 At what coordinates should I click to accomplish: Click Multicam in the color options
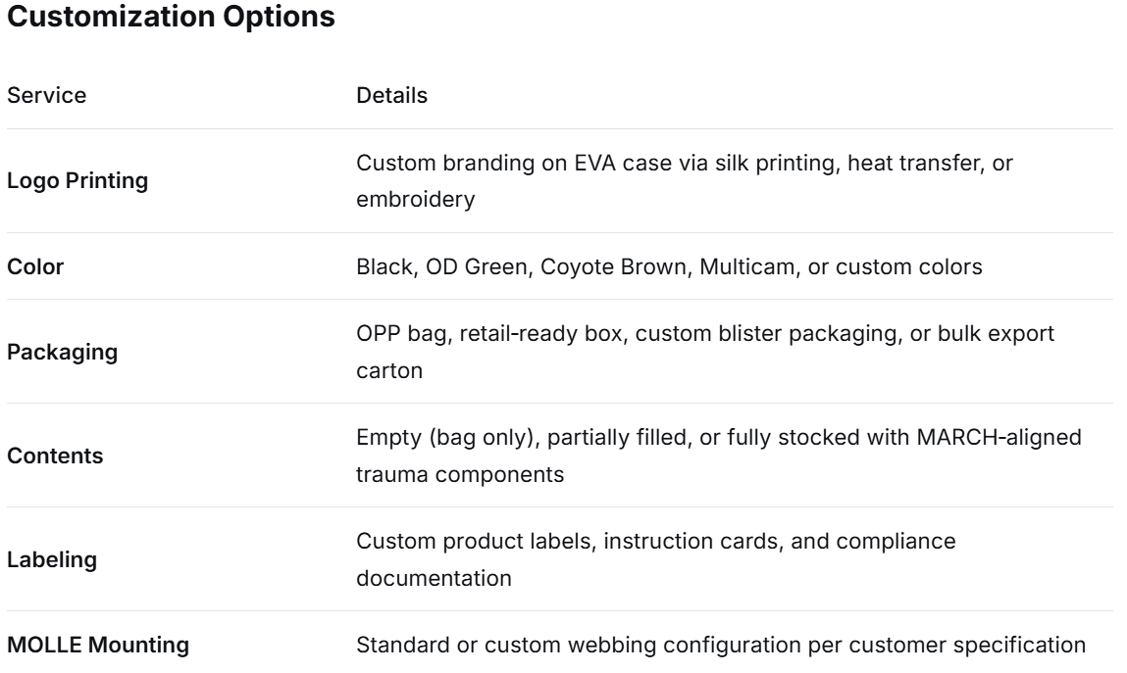[x=746, y=266]
